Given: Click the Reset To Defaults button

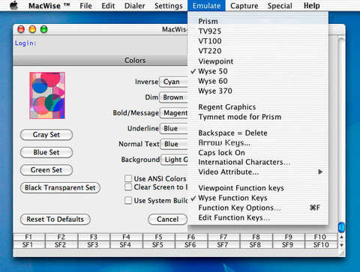Looking at the screenshot, I should (x=55, y=220).
